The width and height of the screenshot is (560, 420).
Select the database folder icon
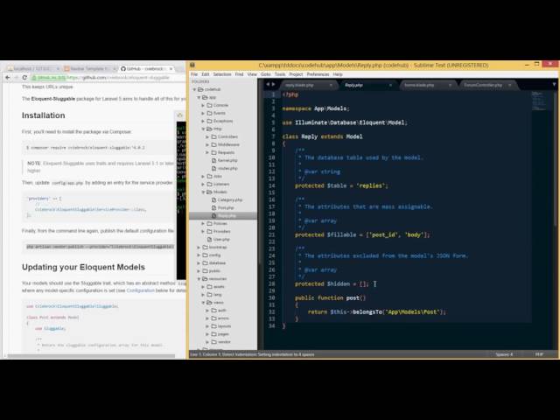(206, 262)
